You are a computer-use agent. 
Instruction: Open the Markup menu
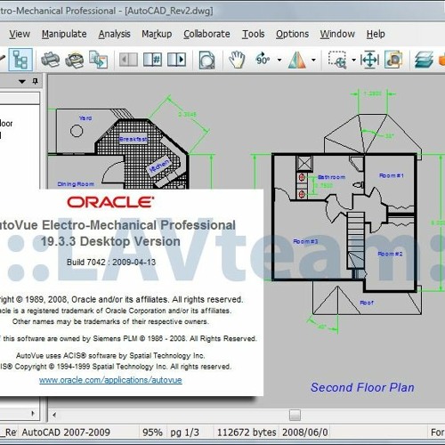coord(157,34)
